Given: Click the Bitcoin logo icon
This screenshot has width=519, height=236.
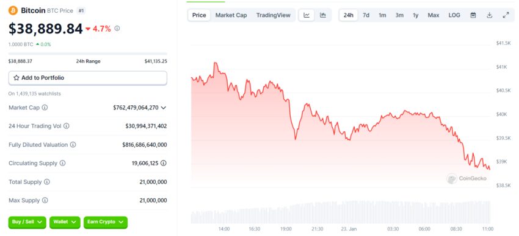Looking at the screenshot, I should 13,10.
